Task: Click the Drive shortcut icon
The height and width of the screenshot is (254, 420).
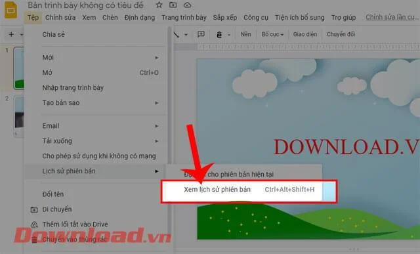Action: click(34, 224)
